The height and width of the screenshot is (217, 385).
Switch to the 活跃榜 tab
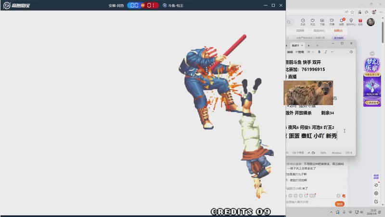300,31
